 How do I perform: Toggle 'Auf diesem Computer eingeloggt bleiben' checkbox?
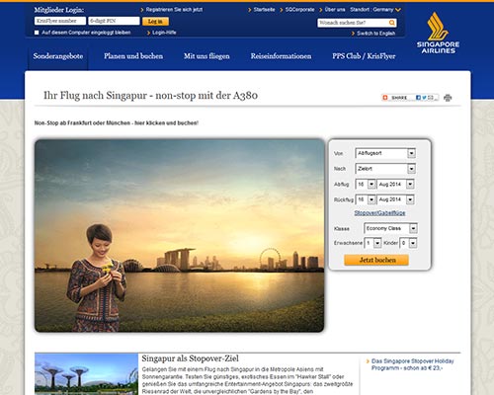[x=37, y=33]
